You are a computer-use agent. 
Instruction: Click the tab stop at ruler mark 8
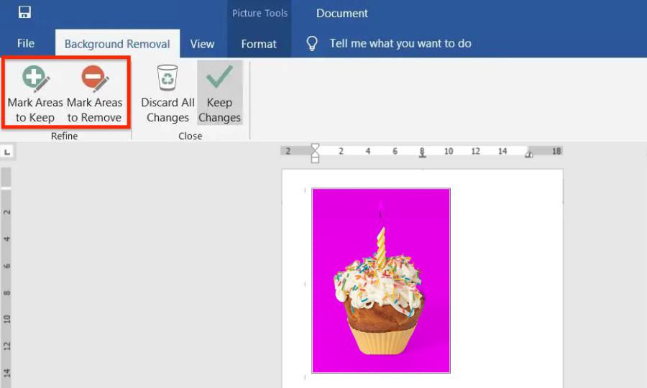click(x=422, y=155)
